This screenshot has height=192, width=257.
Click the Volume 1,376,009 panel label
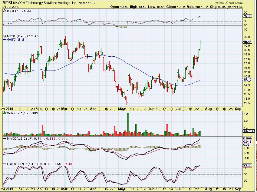tap(22, 113)
